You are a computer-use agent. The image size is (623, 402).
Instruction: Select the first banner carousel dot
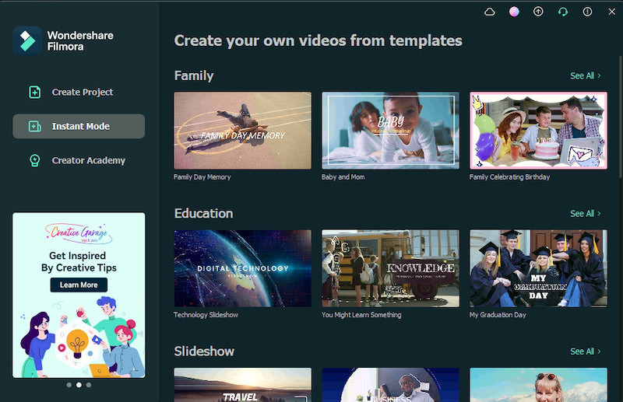[69, 385]
